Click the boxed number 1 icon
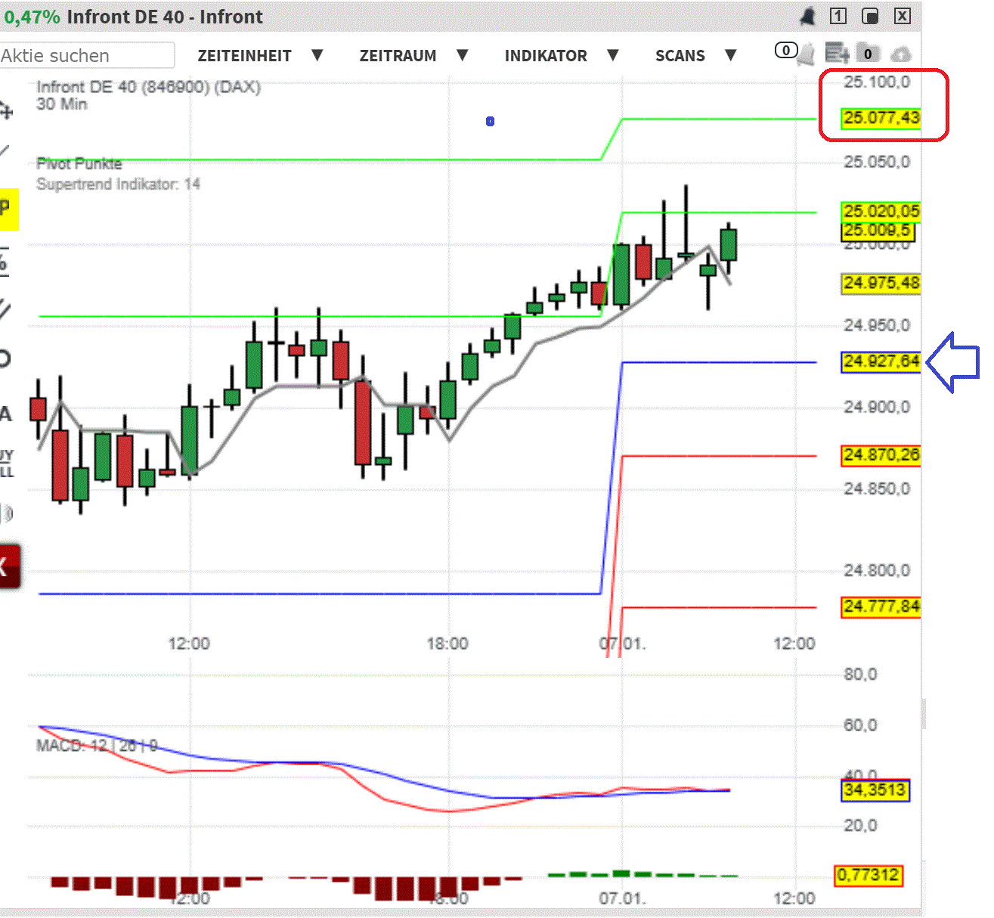 (x=838, y=16)
